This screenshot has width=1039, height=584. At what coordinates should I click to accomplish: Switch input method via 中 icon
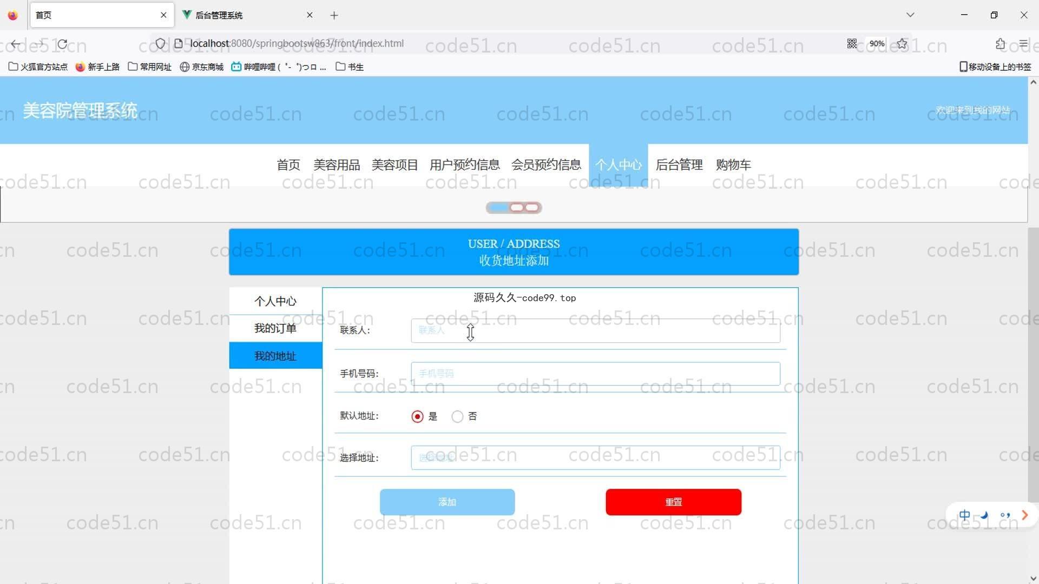(964, 515)
